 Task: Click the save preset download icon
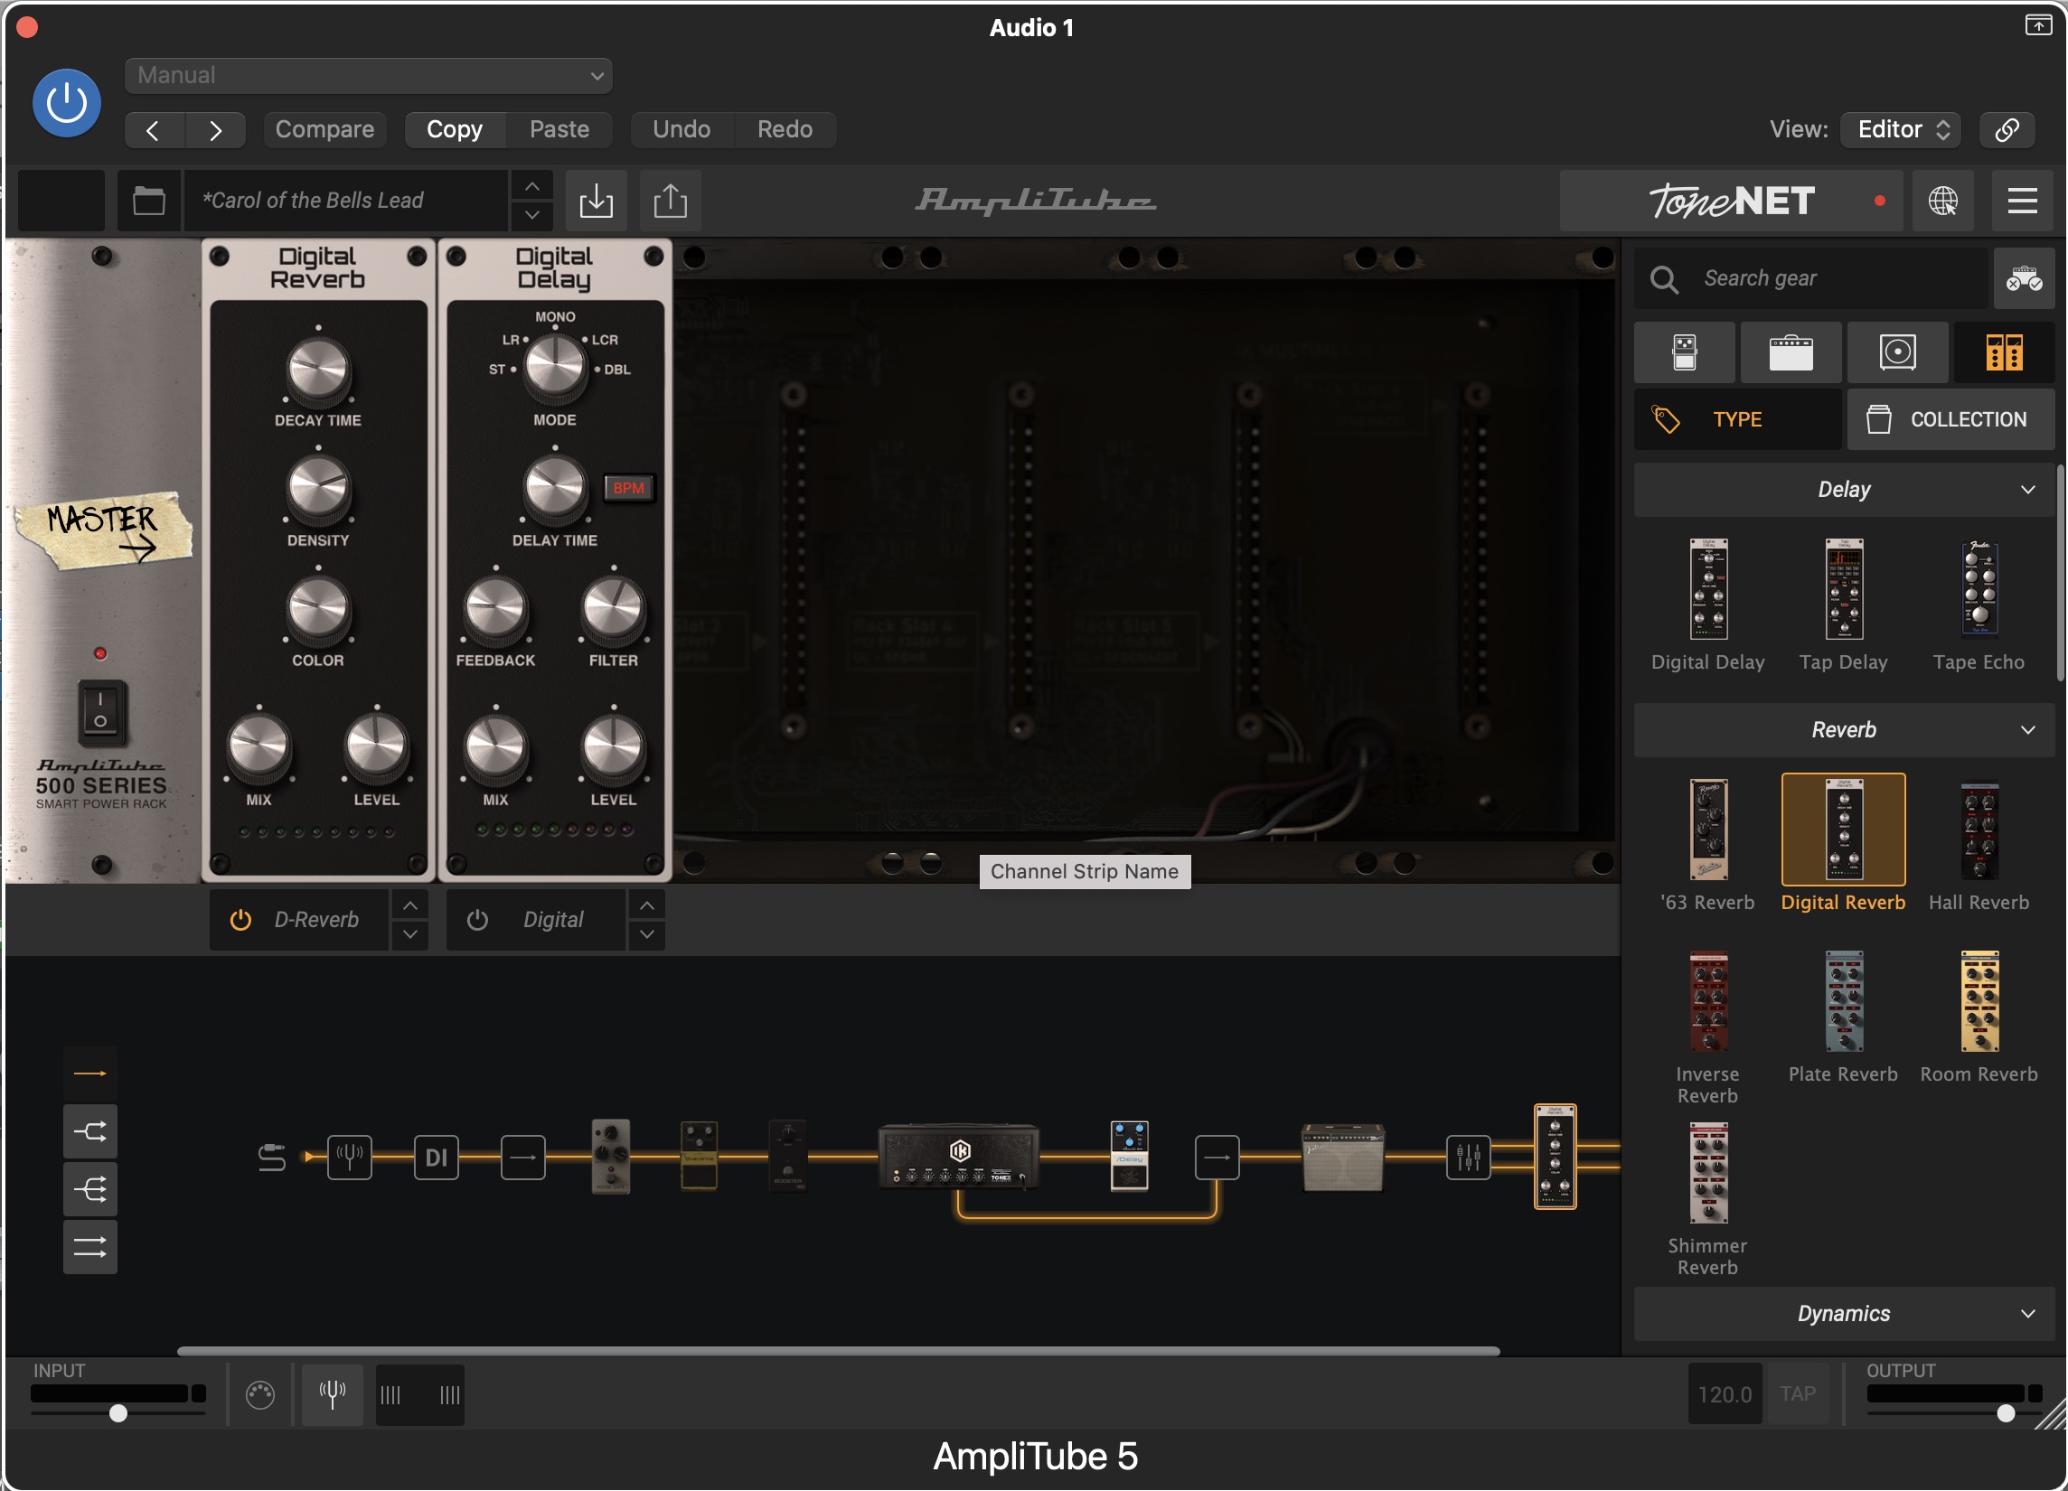coord(597,201)
